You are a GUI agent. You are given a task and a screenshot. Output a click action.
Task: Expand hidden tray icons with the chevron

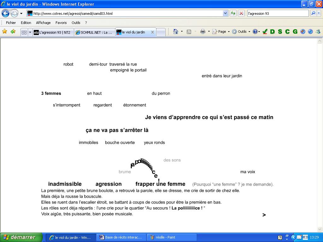coord(293,238)
